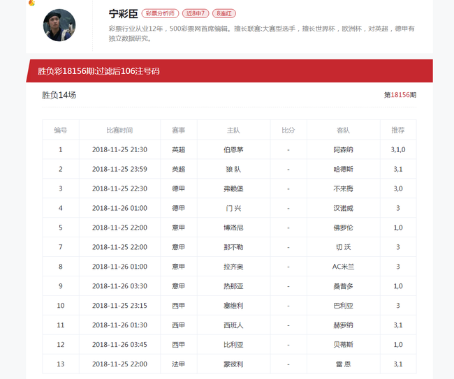This screenshot has height=379, width=454.
Task: Click the 编号 column header
Action: pyautogui.click(x=61, y=131)
